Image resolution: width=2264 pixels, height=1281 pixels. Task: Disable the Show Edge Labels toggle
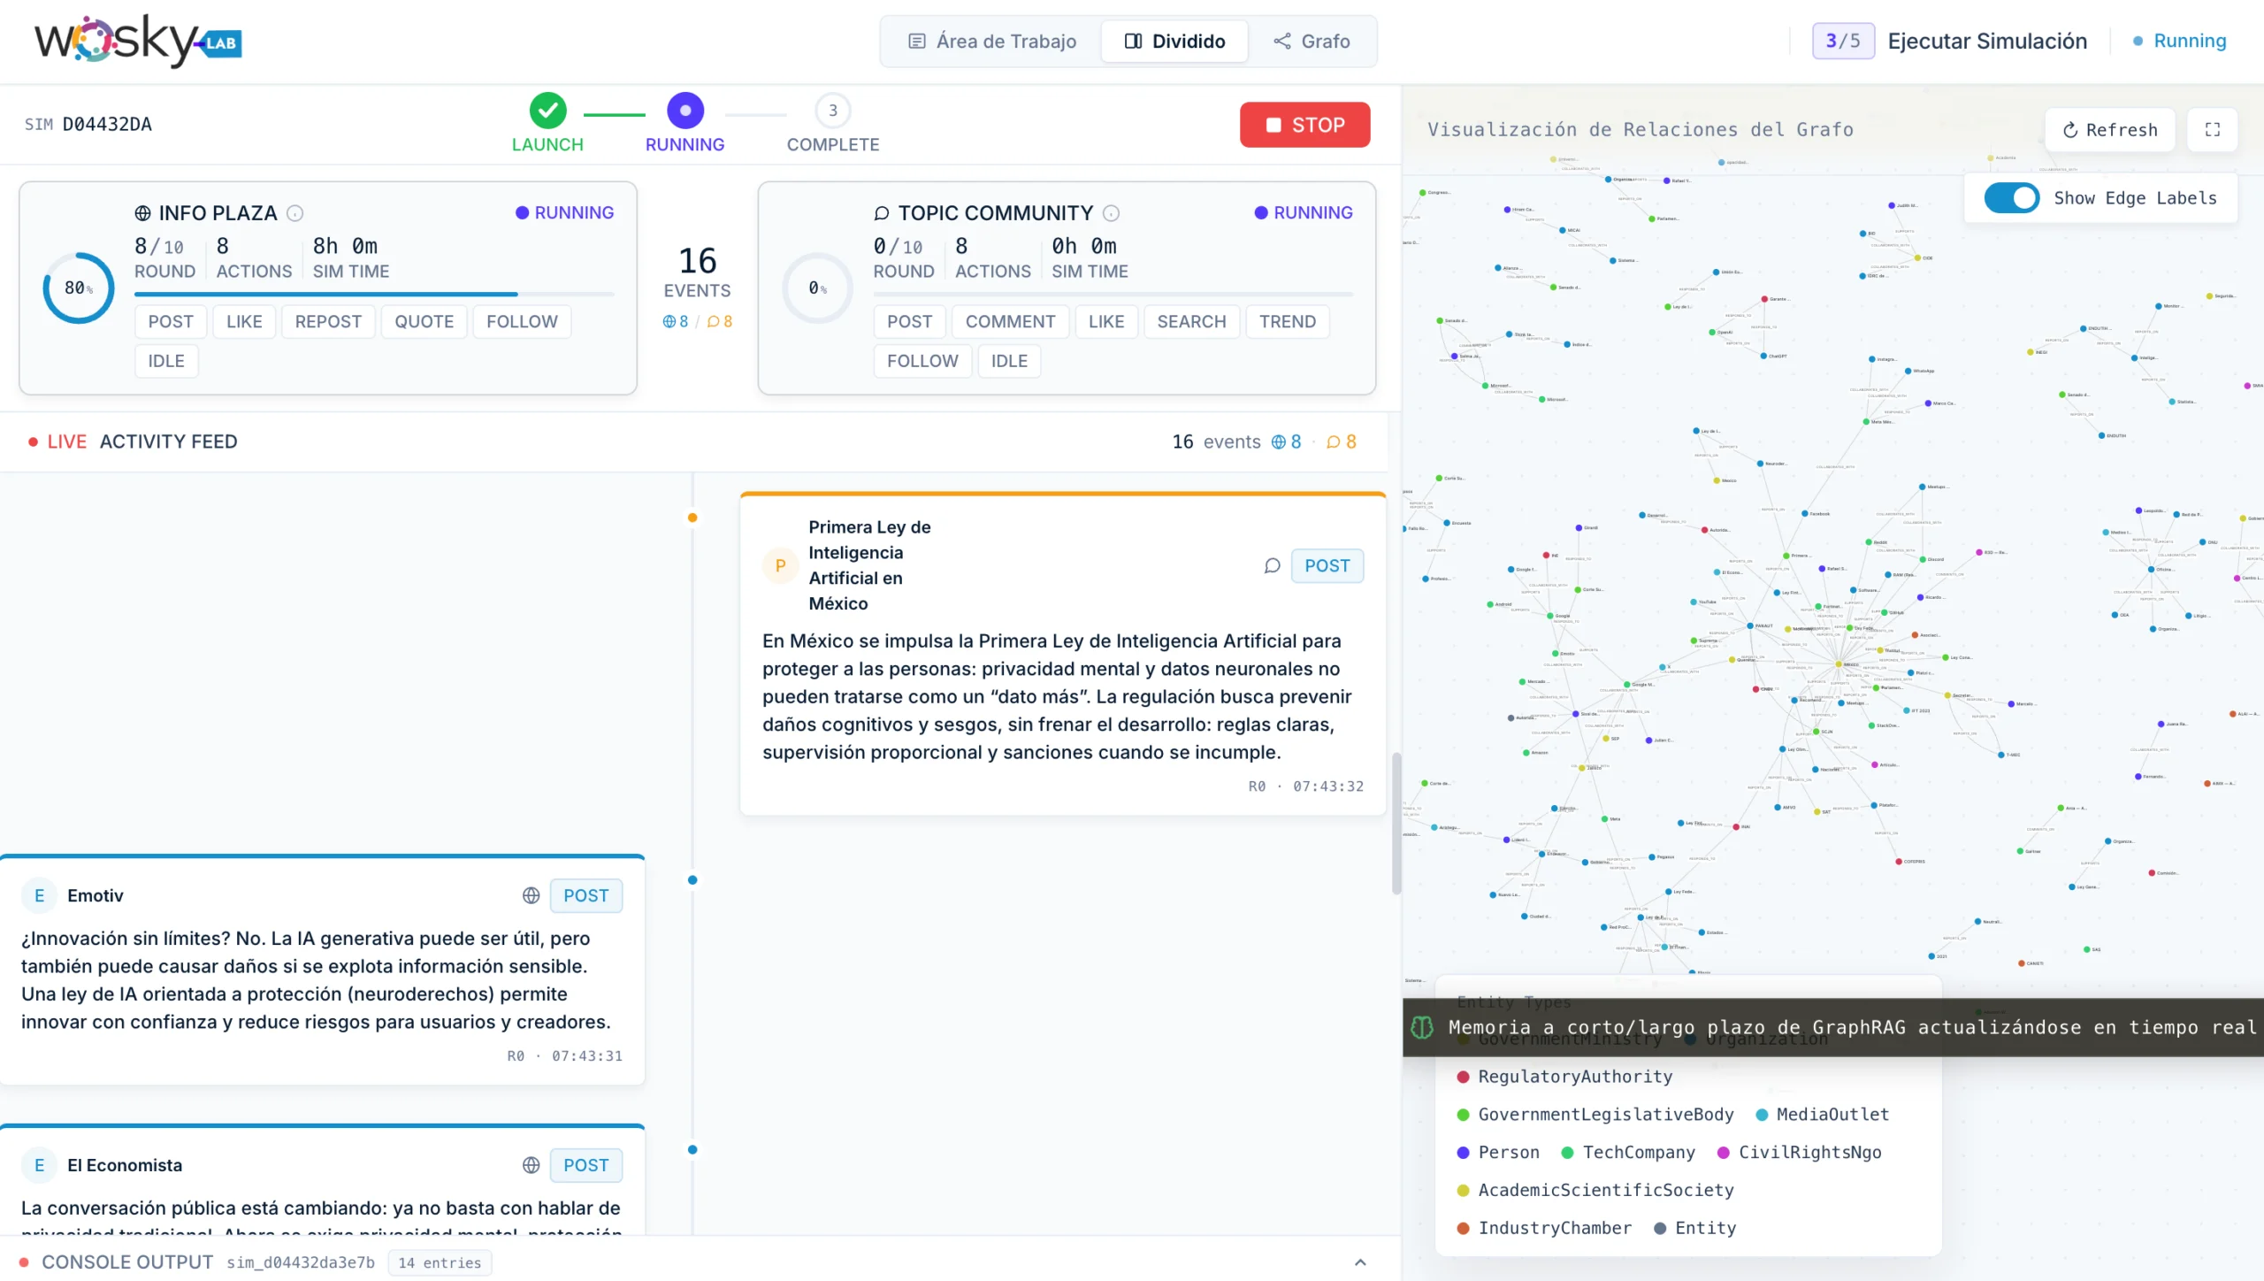(2011, 198)
